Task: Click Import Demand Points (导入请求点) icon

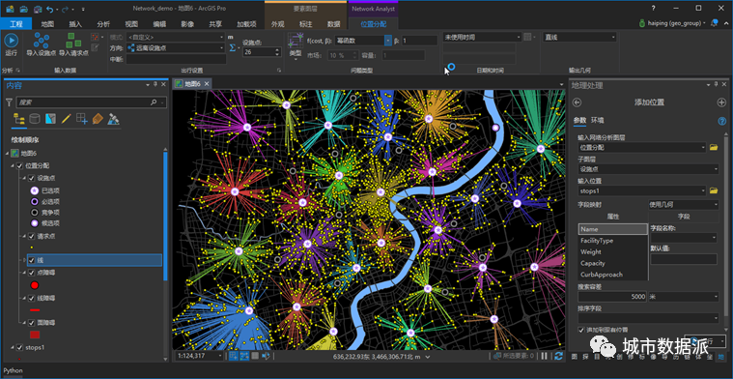Action: (72, 41)
